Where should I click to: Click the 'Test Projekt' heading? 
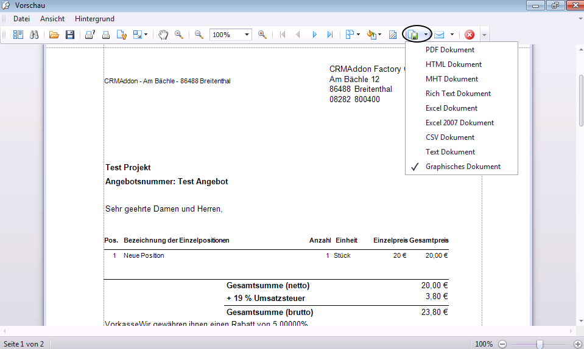128,168
